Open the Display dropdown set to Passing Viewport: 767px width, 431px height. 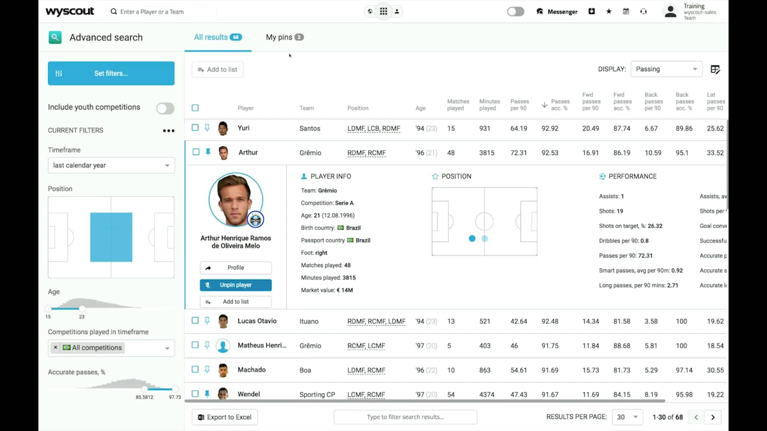click(666, 69)
